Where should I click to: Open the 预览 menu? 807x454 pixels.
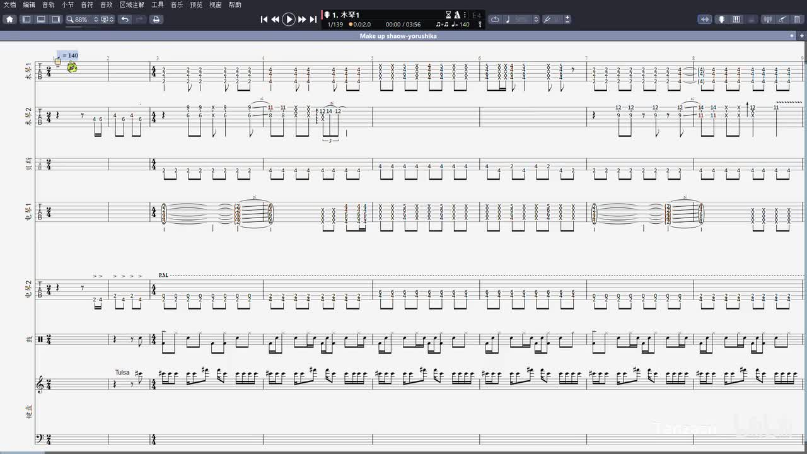point(196,4)
